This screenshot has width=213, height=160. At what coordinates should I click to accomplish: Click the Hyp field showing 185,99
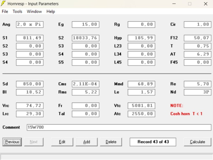point(141,38)
